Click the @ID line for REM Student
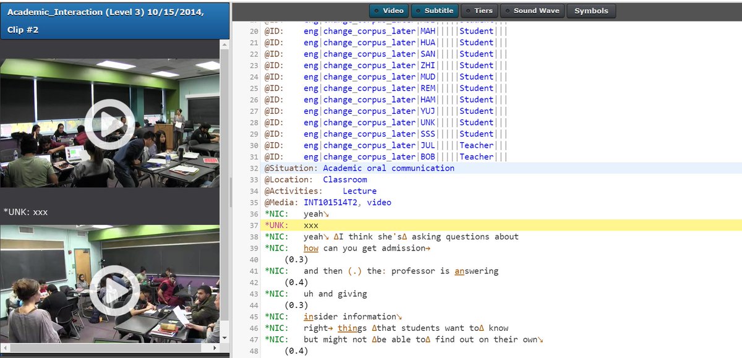This screenshot has width=742, height=358. click(386, 88)
